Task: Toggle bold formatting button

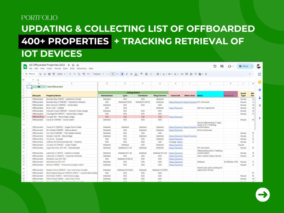Action: 122,74
